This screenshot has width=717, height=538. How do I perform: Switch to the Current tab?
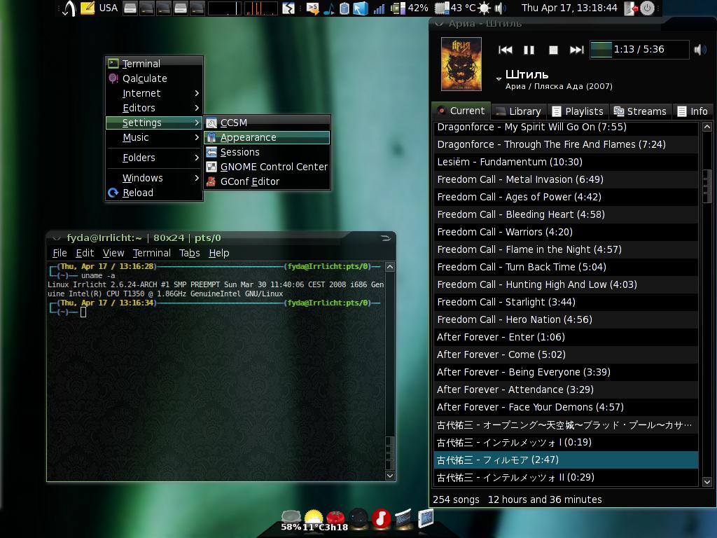(x=461, y=111)
